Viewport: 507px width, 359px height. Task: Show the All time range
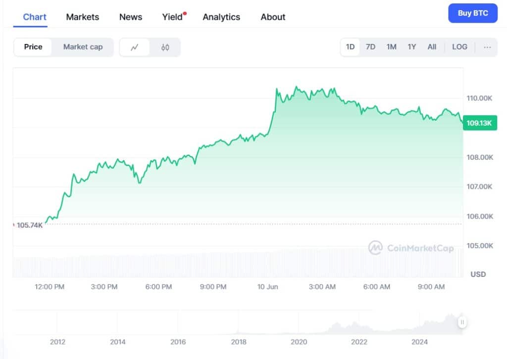pos(432,47)
